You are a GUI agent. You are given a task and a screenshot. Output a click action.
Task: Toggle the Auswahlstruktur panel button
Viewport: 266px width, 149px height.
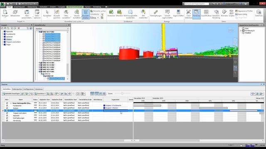pos(86,14)
